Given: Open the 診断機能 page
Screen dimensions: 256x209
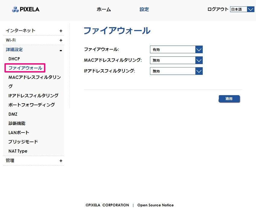Looking at the screenshot, I should (17, 123).
